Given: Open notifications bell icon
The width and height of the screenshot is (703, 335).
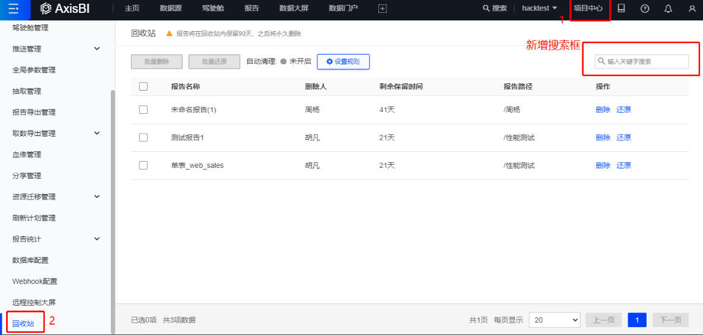Looking at the screenshot, I should 668,9.
